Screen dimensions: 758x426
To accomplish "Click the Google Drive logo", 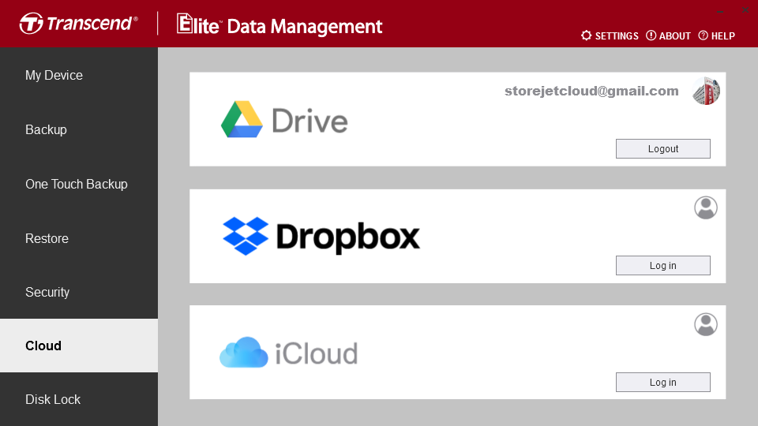I will click(242, 120).
